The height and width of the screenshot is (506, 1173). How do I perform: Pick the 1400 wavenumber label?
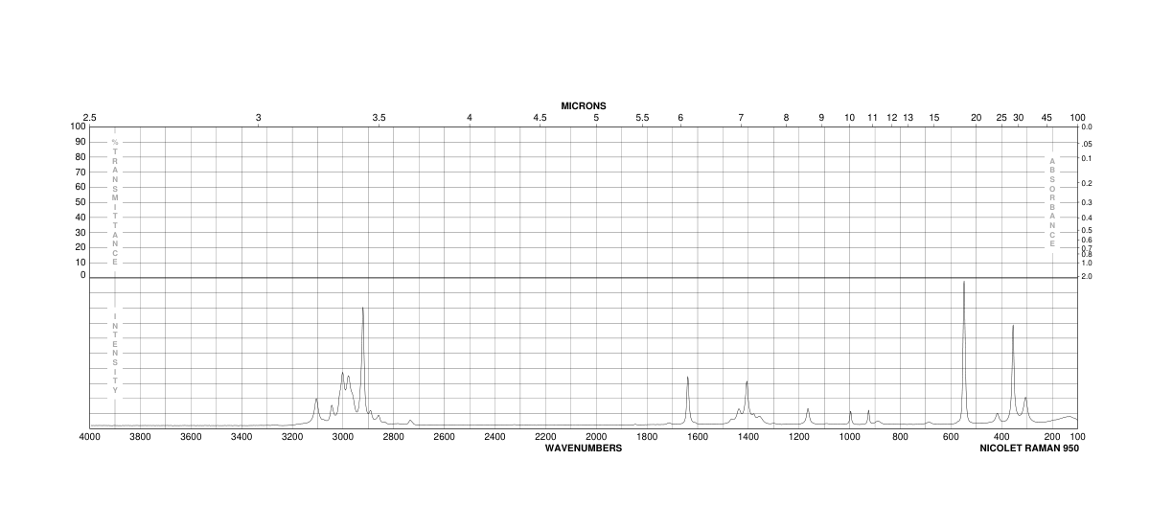tap(748, 438)
